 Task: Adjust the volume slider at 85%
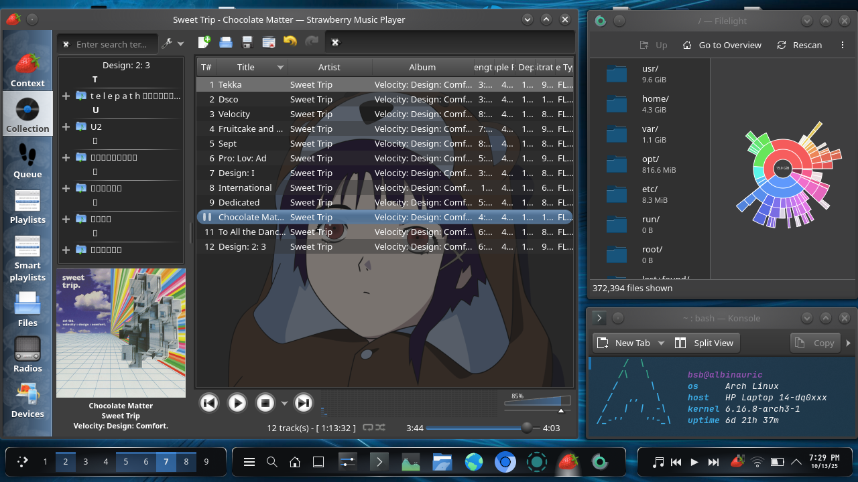[x=538, y=404]
